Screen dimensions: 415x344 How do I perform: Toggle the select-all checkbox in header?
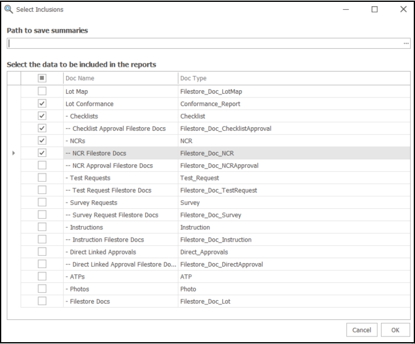42,78
